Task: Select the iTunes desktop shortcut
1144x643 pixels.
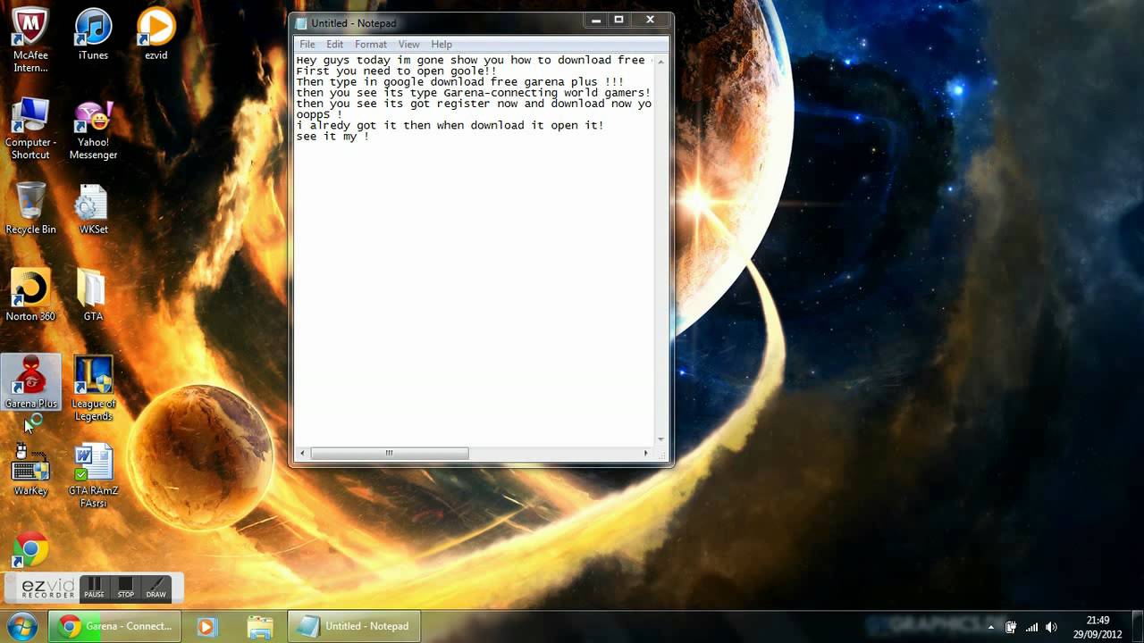Action: (93, 36)
